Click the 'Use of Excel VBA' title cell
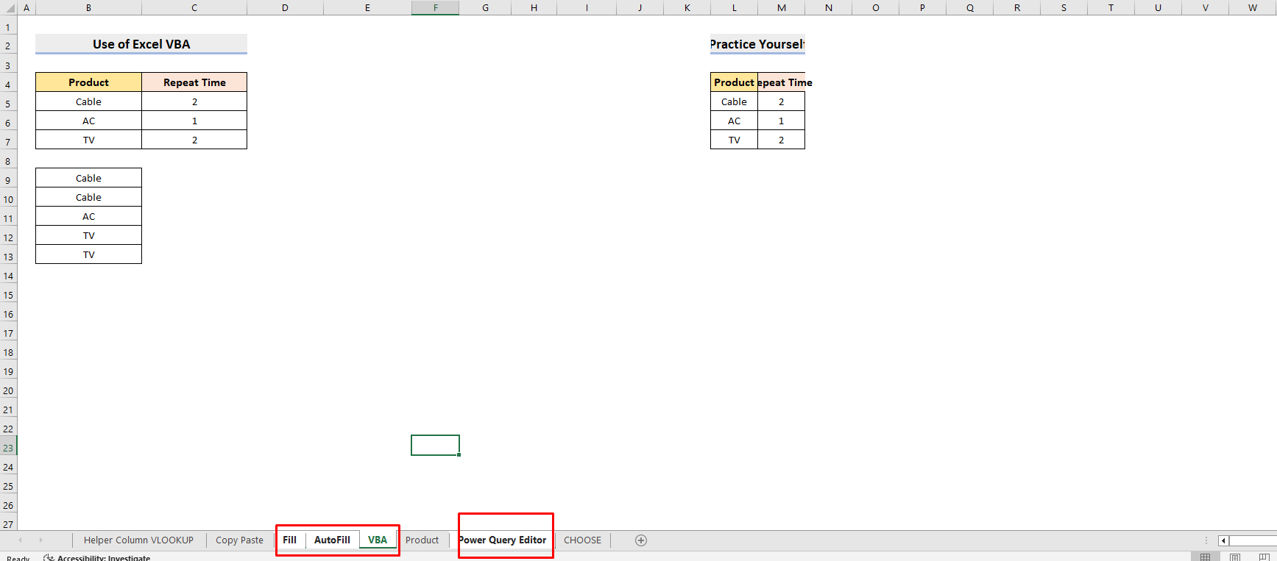Image resolution: width=1277 pixels, height=561 pixels. [141, 44]
